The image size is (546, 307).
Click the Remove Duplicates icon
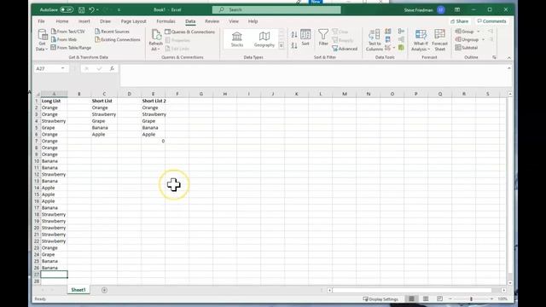pyautogui.click(x=388, y=40)
